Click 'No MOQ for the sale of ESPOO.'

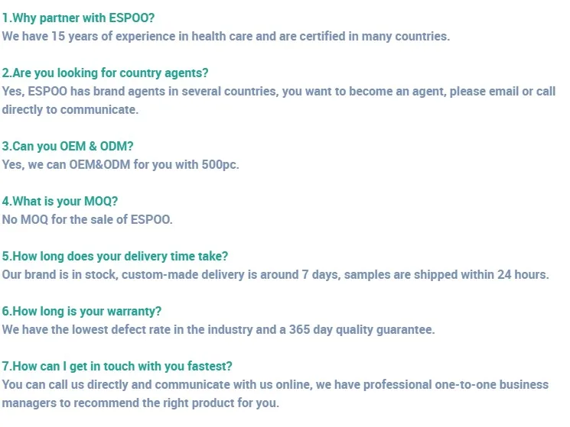point(87,219)
